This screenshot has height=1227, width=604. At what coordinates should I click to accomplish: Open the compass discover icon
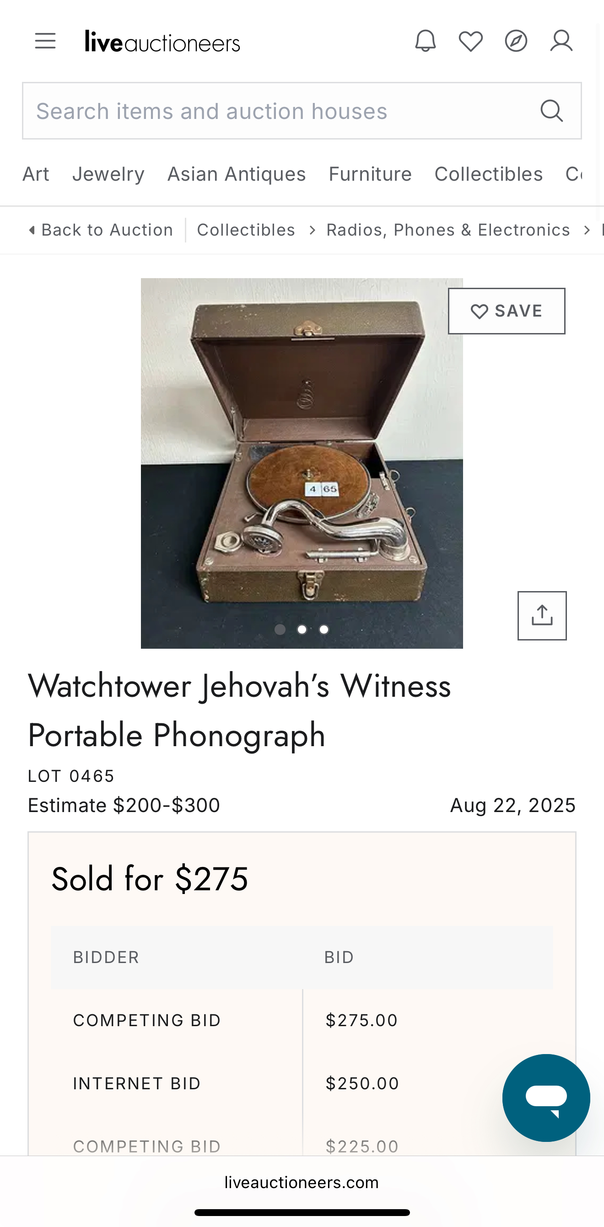click(516, 41)
